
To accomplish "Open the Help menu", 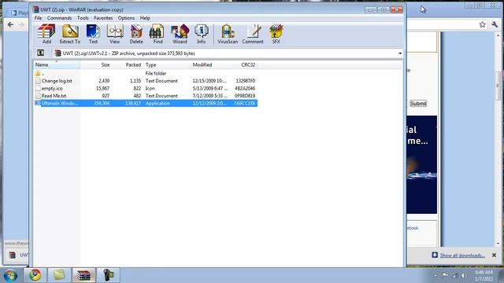I will pos(145,18).
